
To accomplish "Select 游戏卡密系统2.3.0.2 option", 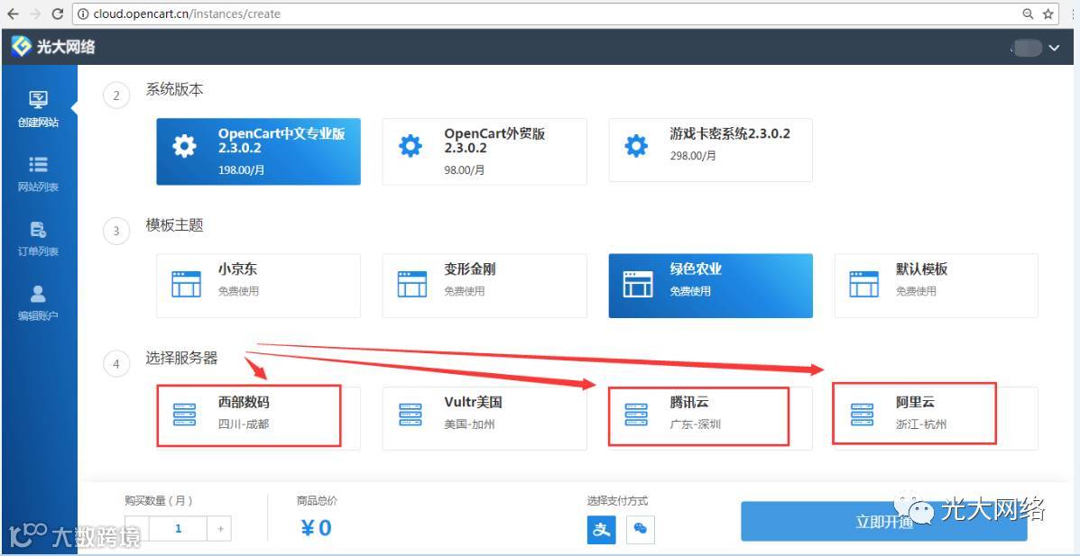I will coord(710,150).
